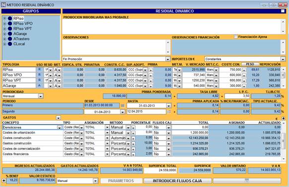This screenshot has height=187, width=289.
Task: Click the blue circle icon beside AGaraje
Action: pos(10,34)
